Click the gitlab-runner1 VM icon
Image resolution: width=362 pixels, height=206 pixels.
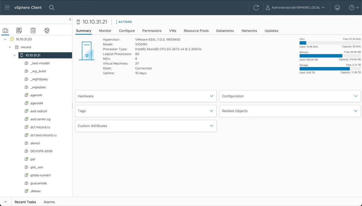[26, 175]
